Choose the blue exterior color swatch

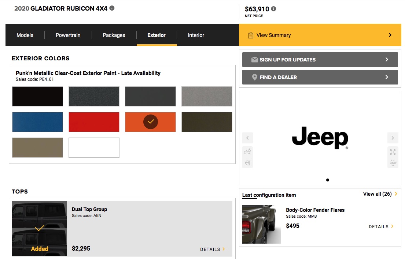point(37,122)
